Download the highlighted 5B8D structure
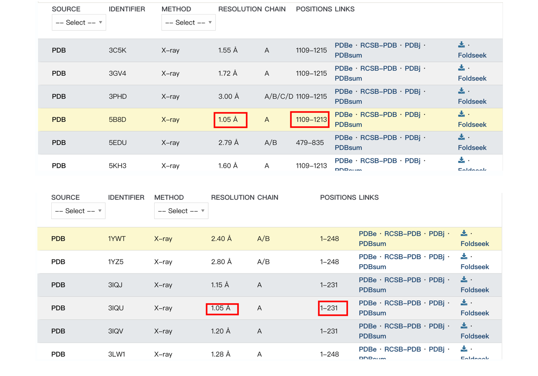Viewport: 538px width, 376px height. click(x=461, y=114)
